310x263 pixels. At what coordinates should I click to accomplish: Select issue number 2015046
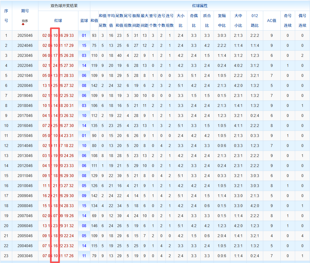click(x=25, y=136)
